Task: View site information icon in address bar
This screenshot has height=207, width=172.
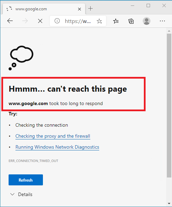Action: [57, 21]
